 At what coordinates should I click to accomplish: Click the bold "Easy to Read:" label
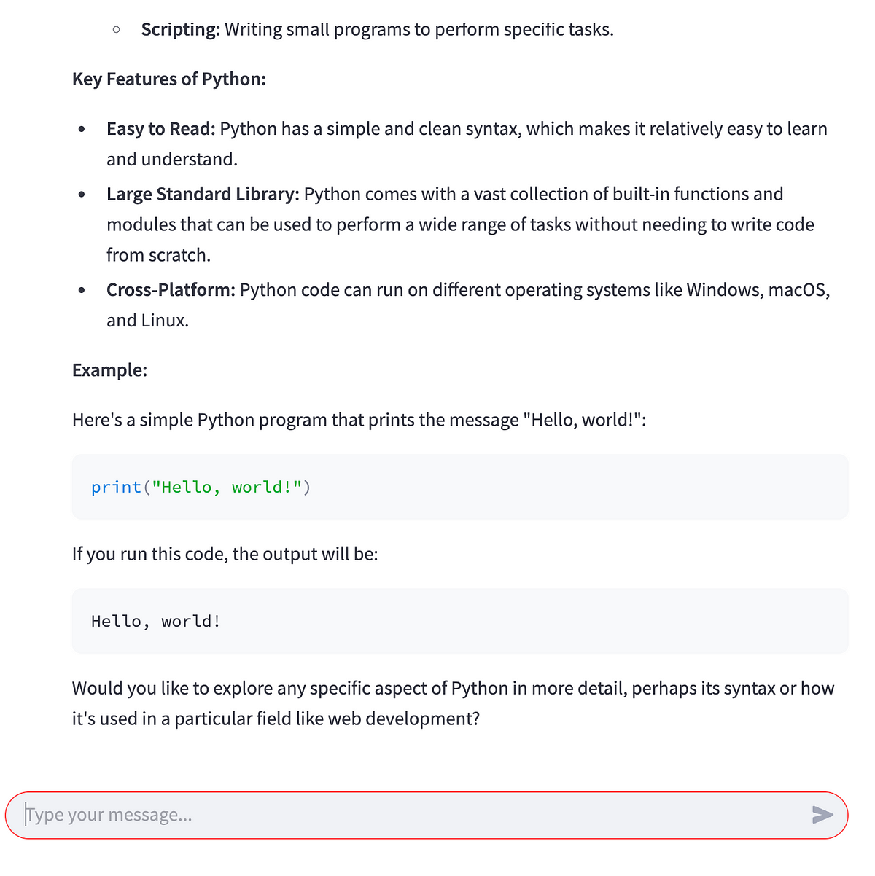161,129
